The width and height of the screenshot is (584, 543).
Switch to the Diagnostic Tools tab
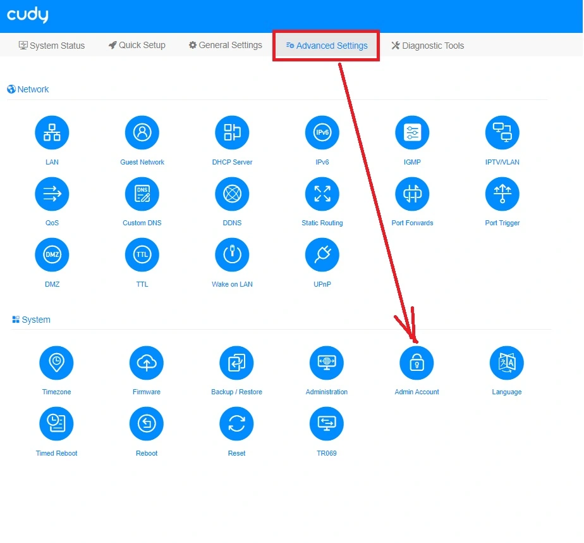pyautogui.click(x=428, y=46)
